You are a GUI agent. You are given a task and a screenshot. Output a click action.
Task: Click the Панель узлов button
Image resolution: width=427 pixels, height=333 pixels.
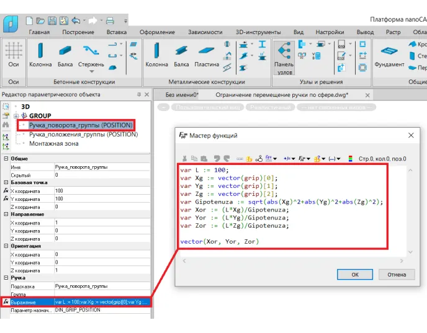pos(284,58)
